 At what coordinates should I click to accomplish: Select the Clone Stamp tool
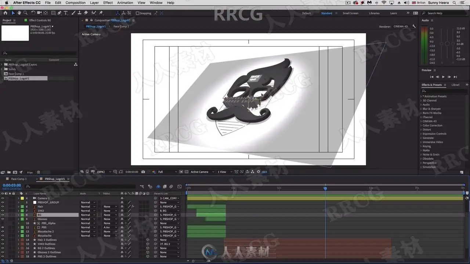(x=79, y=13)
